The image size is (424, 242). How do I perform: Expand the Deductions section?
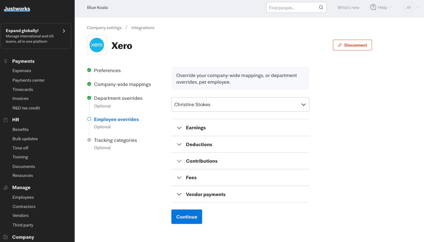pyautogui.click(x=199, y=144)
